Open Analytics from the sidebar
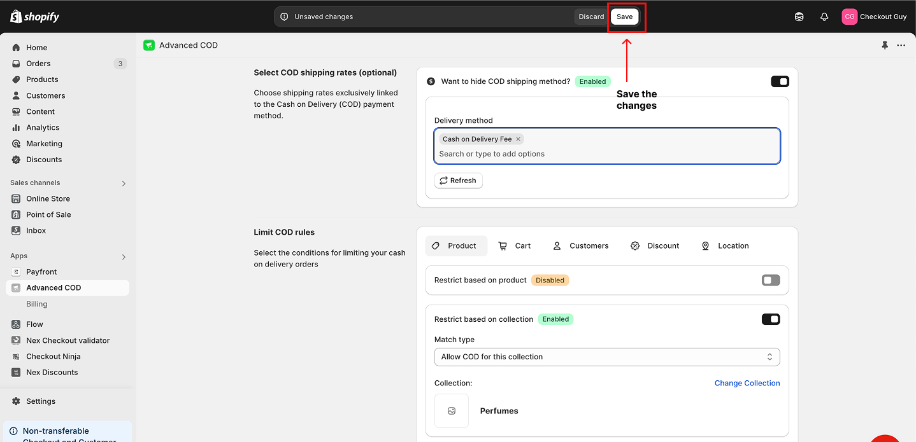The width and height of the screenshot is (916, 442). click(43, 128)
